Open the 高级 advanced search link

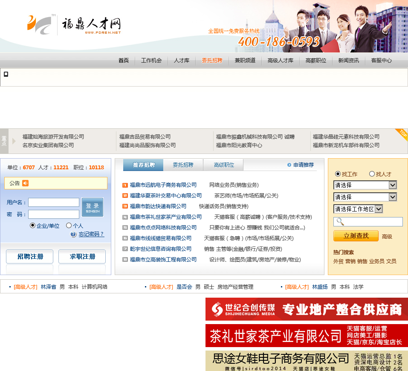(x=387, y=237)
